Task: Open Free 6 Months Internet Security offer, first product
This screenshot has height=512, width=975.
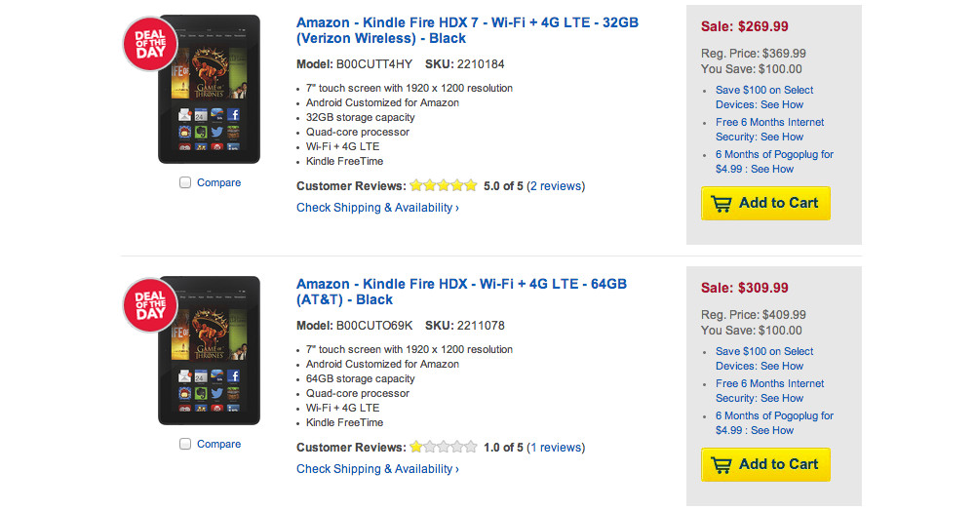Action: coord(769,130)
